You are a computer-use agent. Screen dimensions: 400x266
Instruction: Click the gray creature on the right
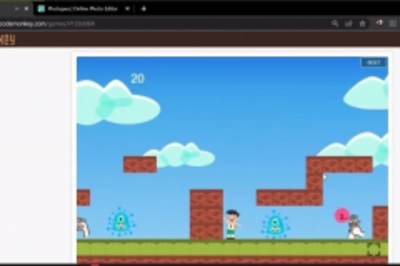356,228
